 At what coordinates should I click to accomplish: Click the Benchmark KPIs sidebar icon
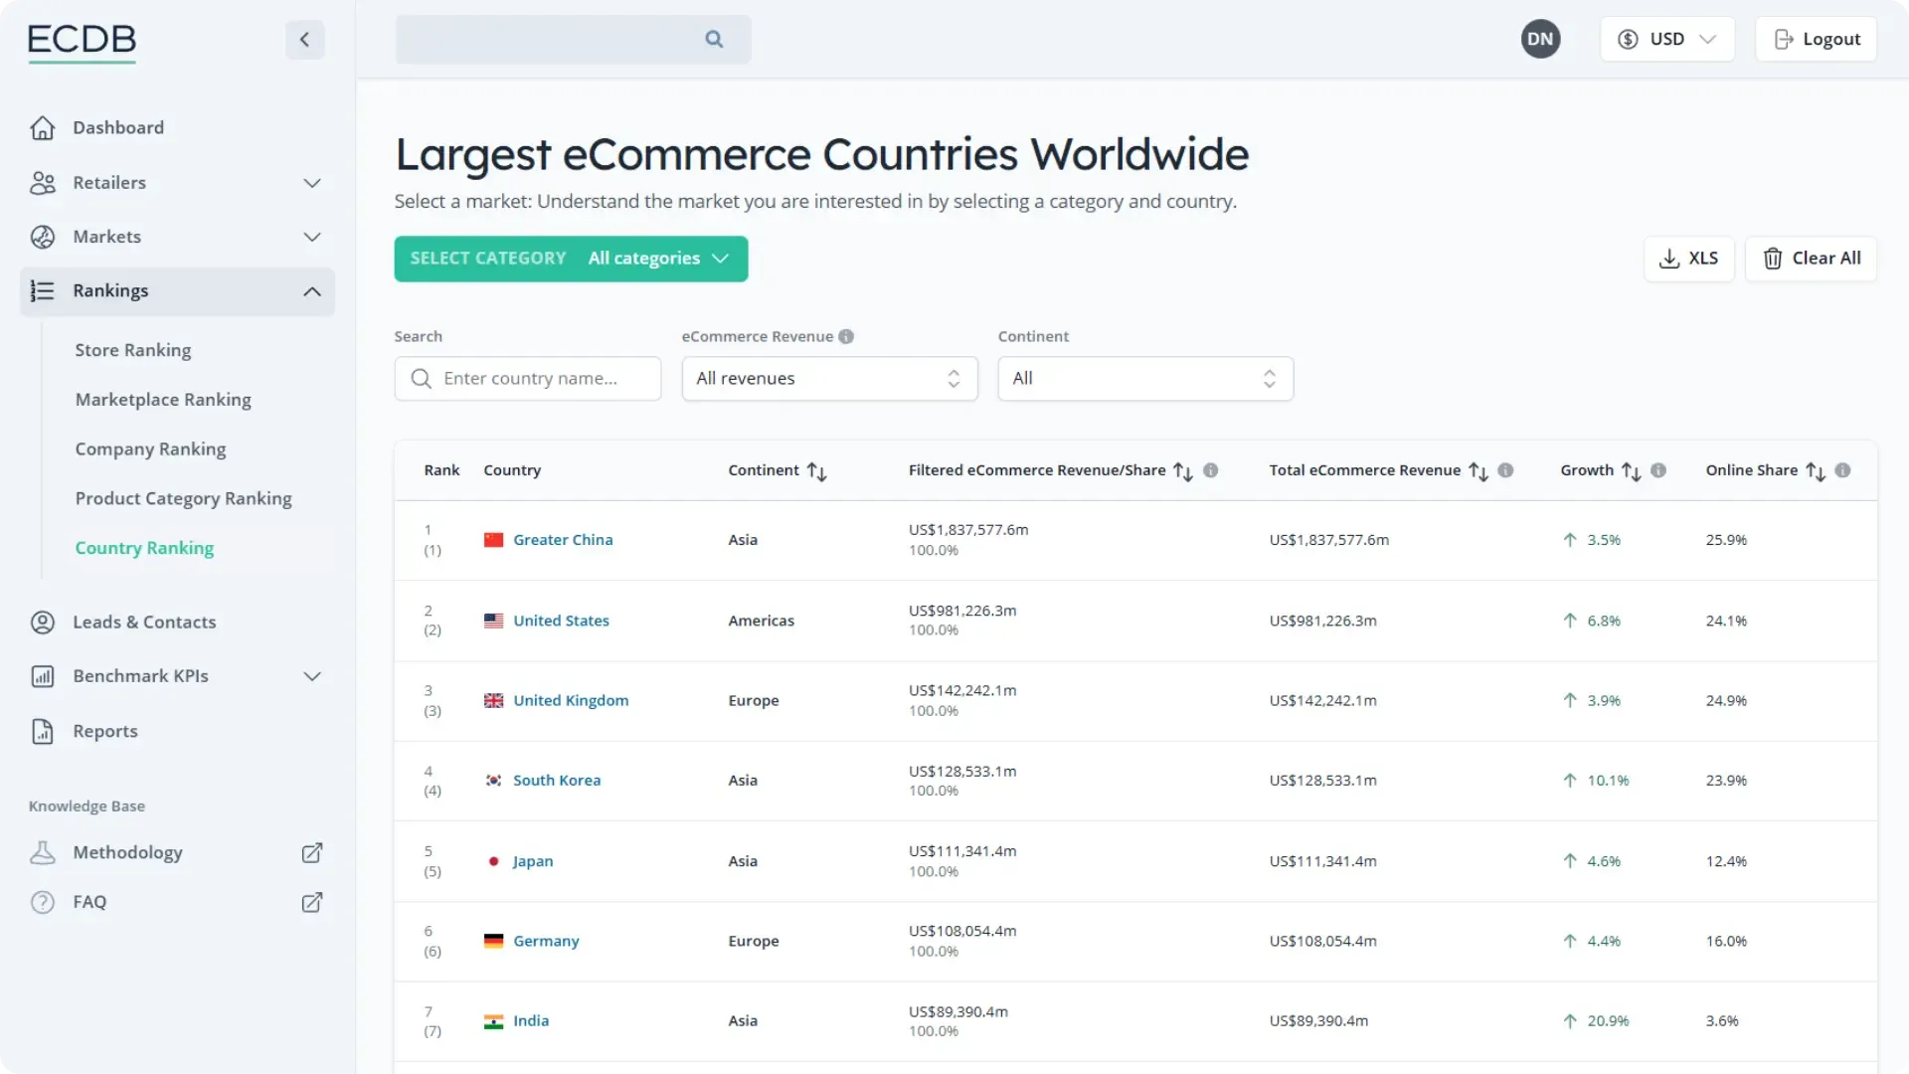click(x=42, y=675)
